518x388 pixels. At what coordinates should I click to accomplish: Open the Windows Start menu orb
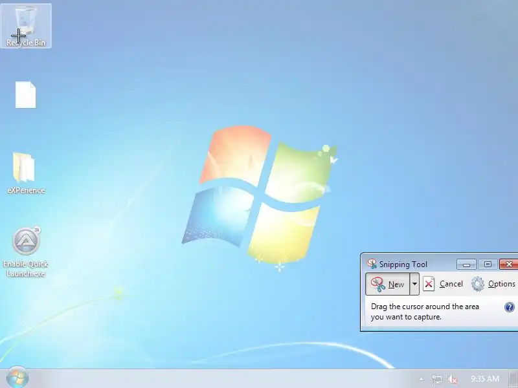point(17,378)
